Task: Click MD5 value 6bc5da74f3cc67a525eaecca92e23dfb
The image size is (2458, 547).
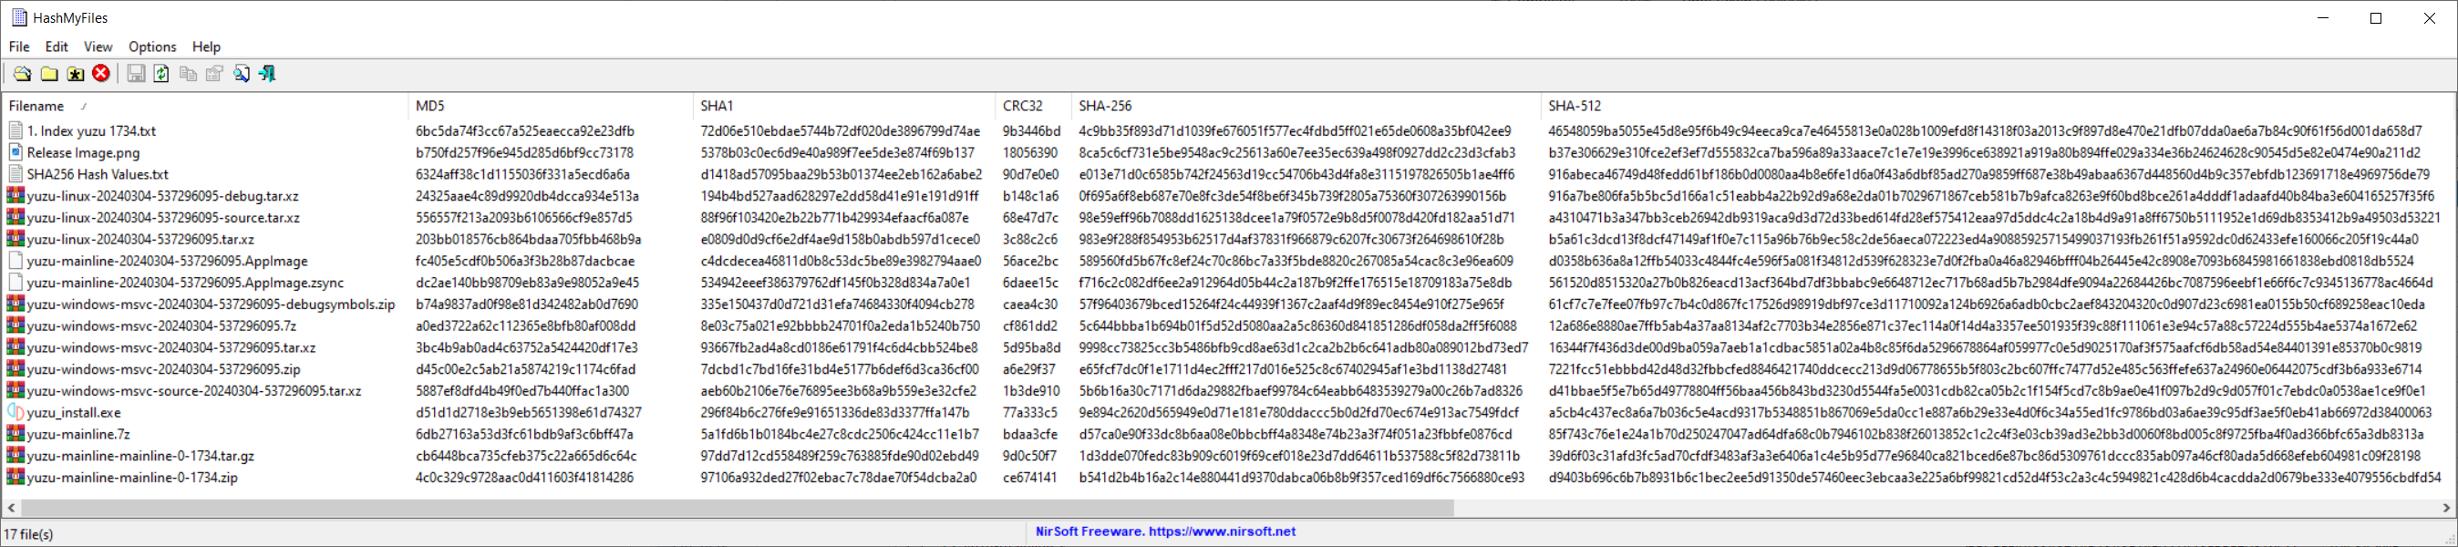Action: 525,130
